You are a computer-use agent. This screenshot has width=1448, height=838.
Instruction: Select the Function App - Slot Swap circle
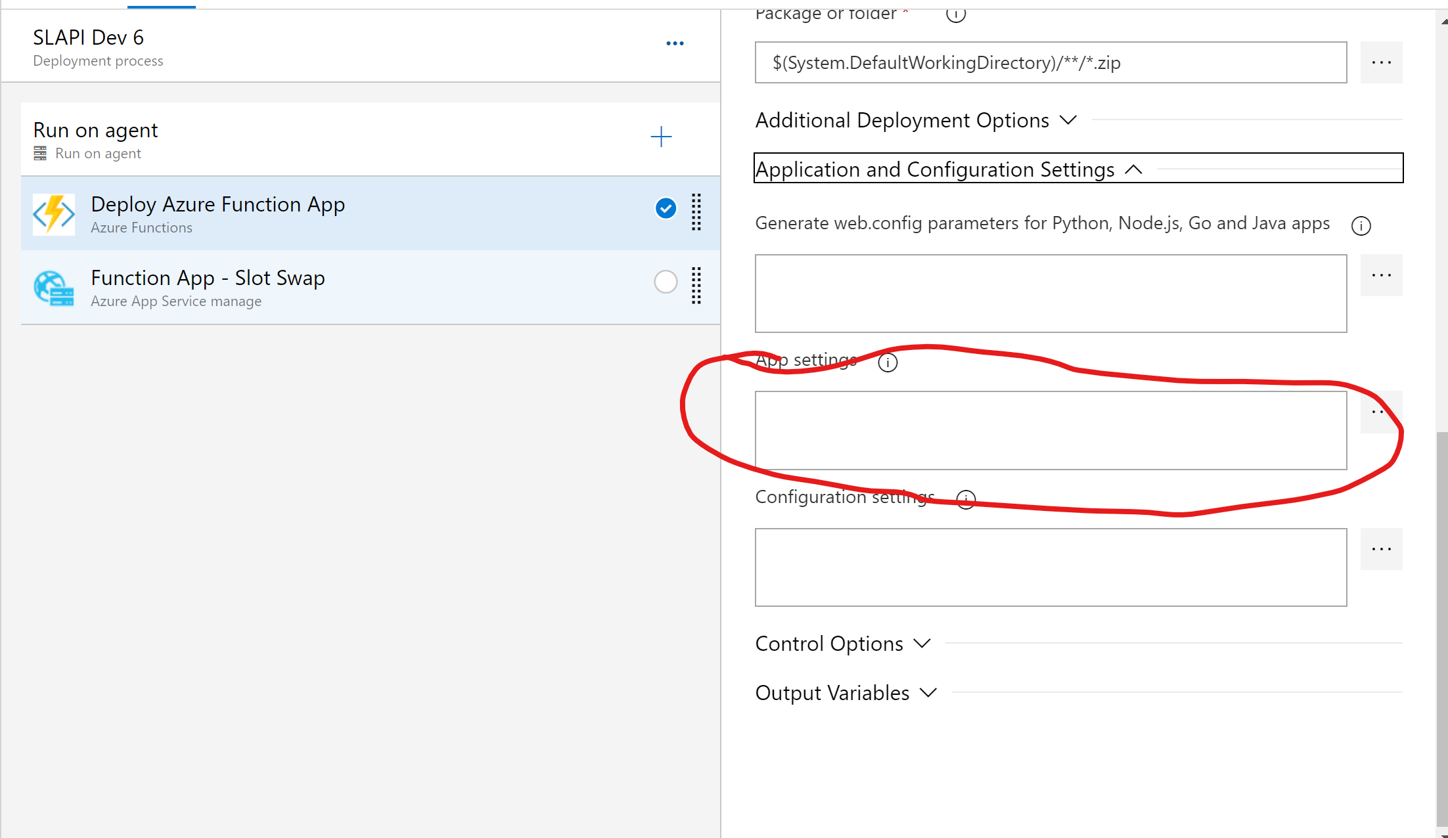click(x=666, y=282)
